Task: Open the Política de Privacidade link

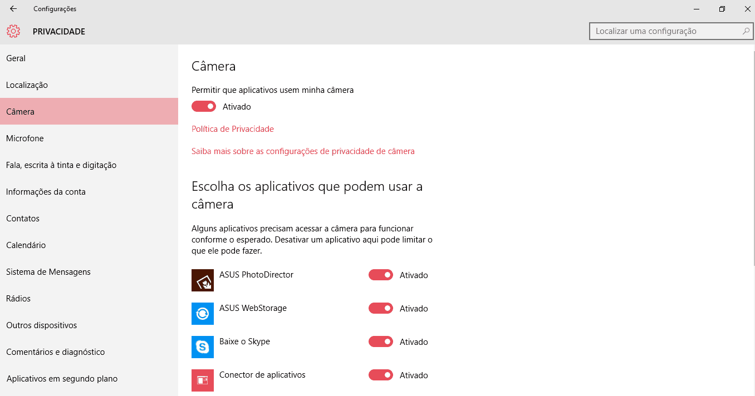Action: tap(233, 129)
